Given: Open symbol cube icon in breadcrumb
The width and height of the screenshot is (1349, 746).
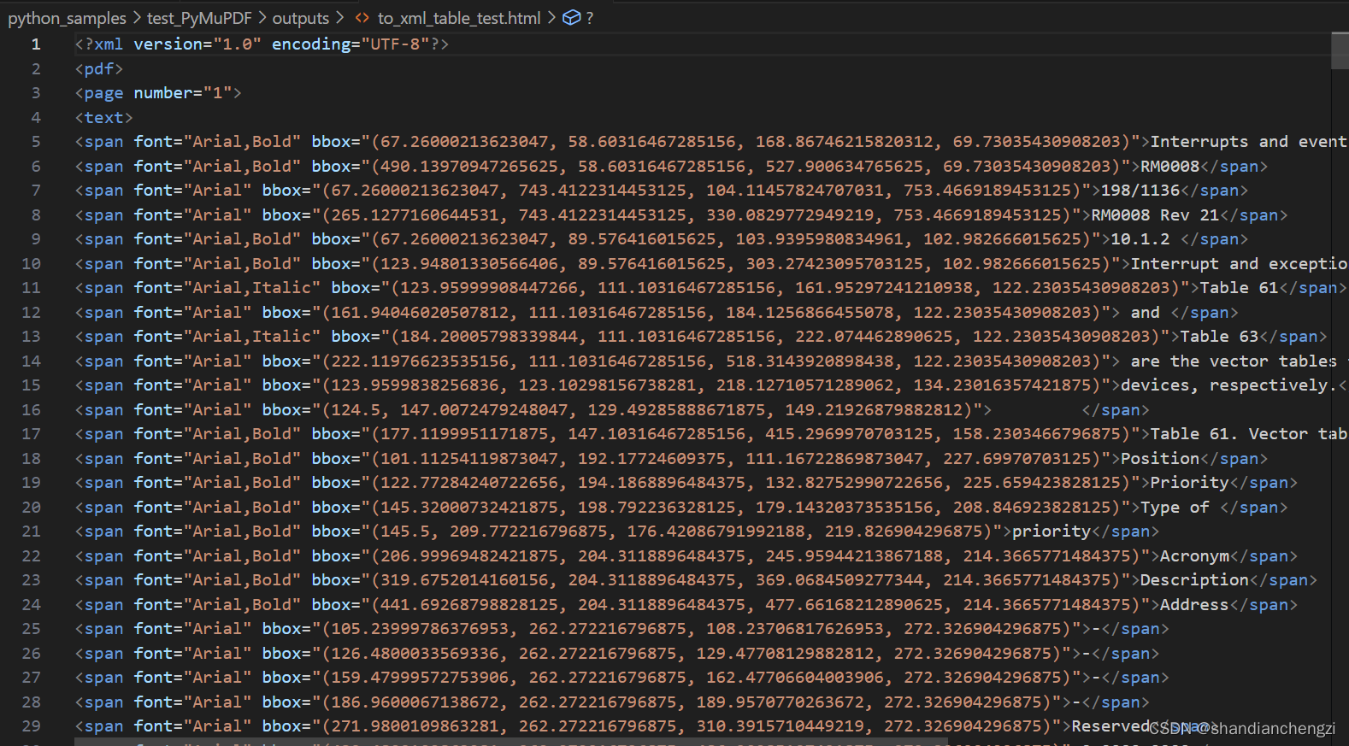Looking at the screenshot, I should click(x=572, y=18).
